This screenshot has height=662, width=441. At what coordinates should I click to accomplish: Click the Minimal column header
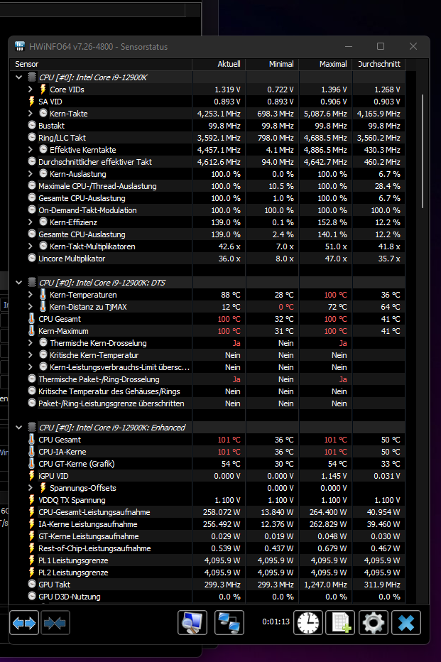pos(272,64)
